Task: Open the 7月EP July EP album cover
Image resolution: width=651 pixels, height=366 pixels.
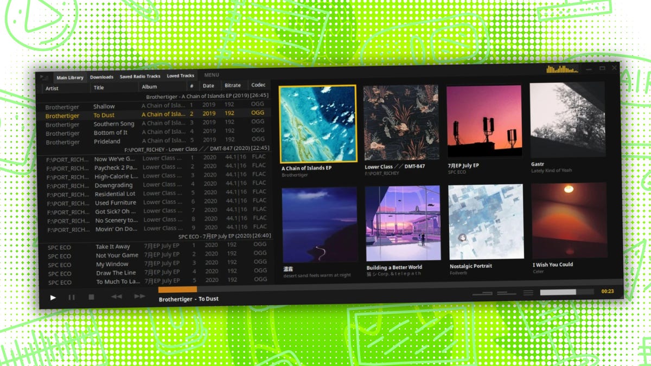Action: [484, 121]
